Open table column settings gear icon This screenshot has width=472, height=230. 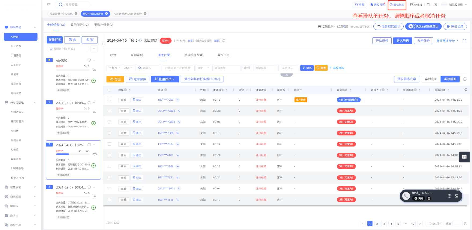tap(466, 90)
